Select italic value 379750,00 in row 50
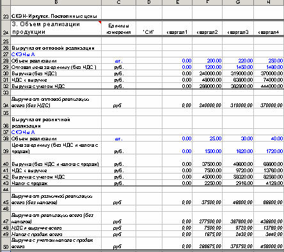Viewport: 284px width, 252px height. click(242, 247)
